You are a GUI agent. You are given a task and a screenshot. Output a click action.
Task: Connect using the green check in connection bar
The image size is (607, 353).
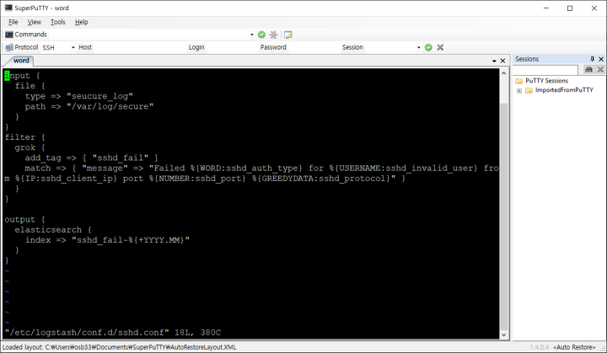tap(428, 47)
